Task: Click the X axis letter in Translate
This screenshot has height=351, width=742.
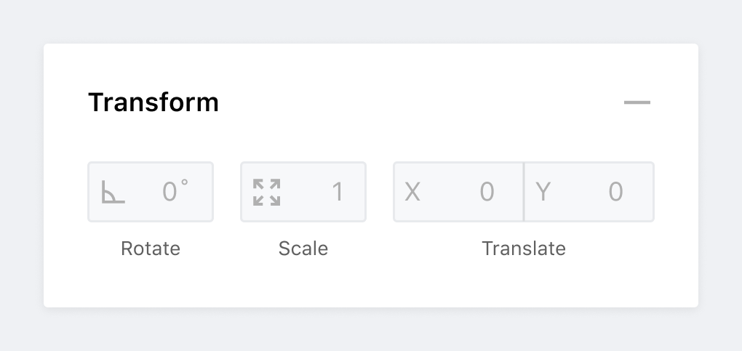Action: [412, 192]
